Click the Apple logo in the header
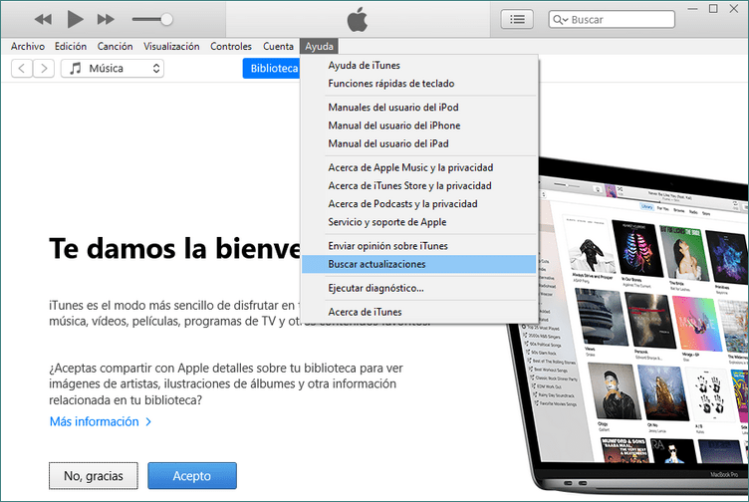 tap(358, 20)
